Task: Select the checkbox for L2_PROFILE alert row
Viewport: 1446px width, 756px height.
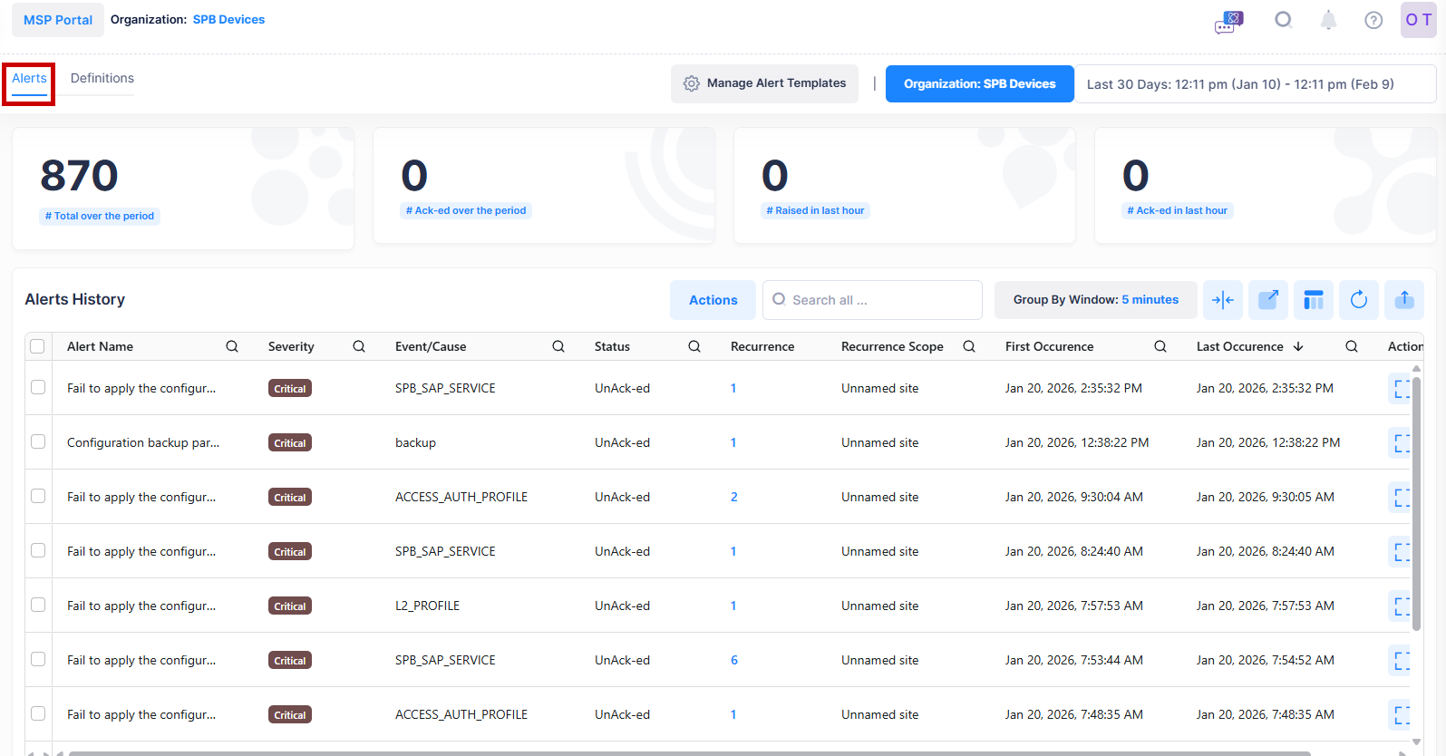Action: (x=38, y=605)
